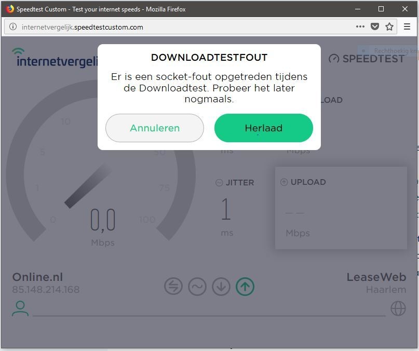Close the Firefox window
419x351 pixels.
pyautogui.click(x=405, y=9)
